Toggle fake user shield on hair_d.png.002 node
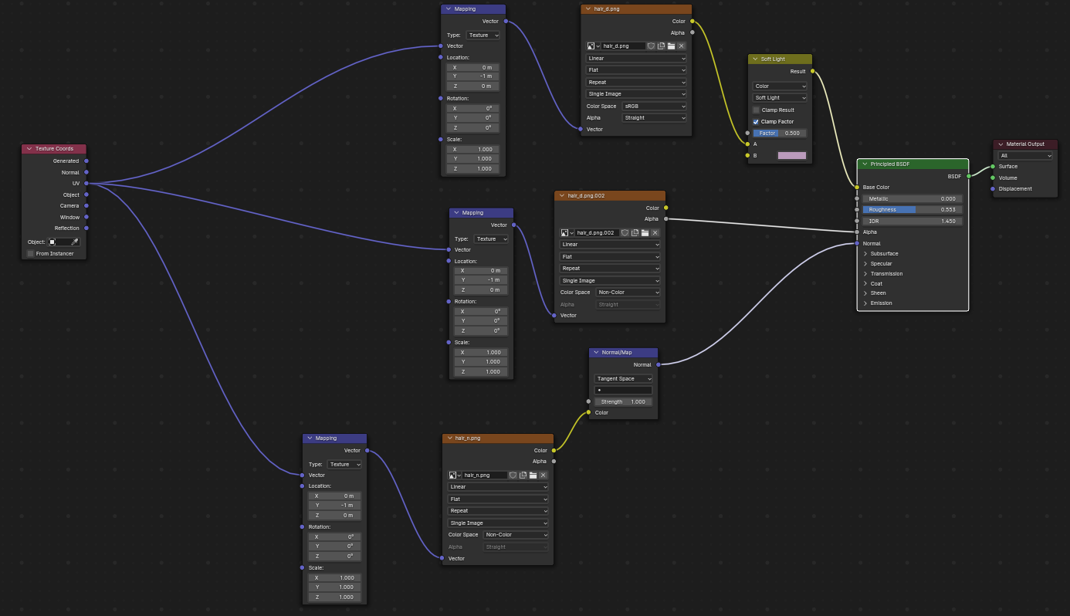 pos(625,232)
